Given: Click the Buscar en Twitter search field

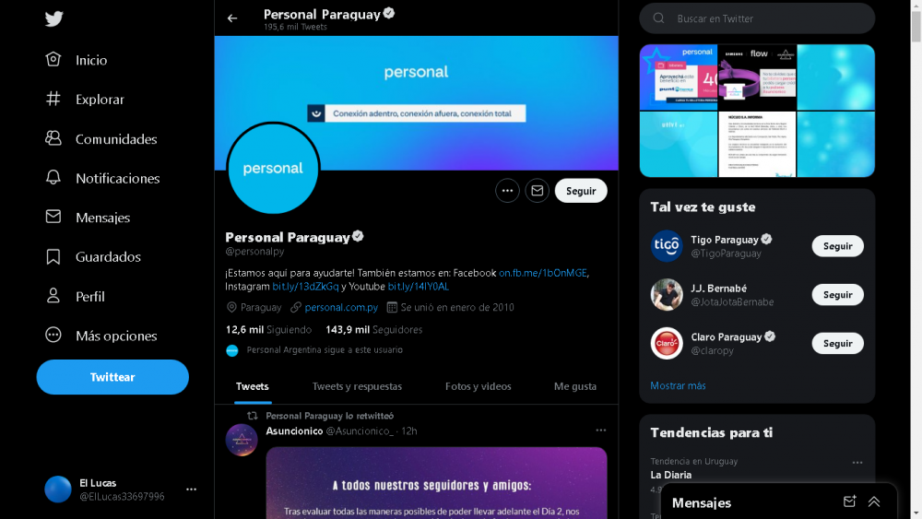Looking at the screenshot, I should 757,18.
